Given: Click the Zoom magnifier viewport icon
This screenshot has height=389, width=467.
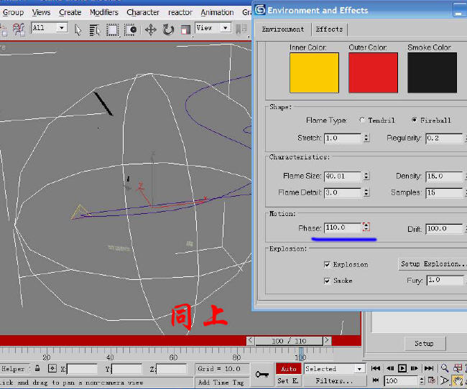Looking at the screenshot, I should [445, 368].
